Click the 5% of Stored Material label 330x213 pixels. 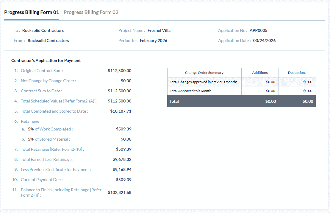click(x=49, y=139)
